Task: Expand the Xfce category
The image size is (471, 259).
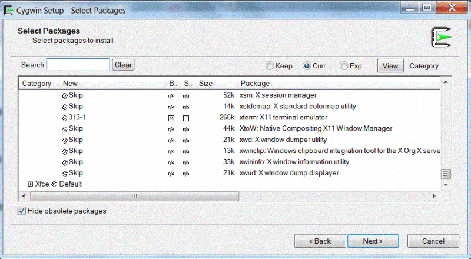Action: (31, 184)
